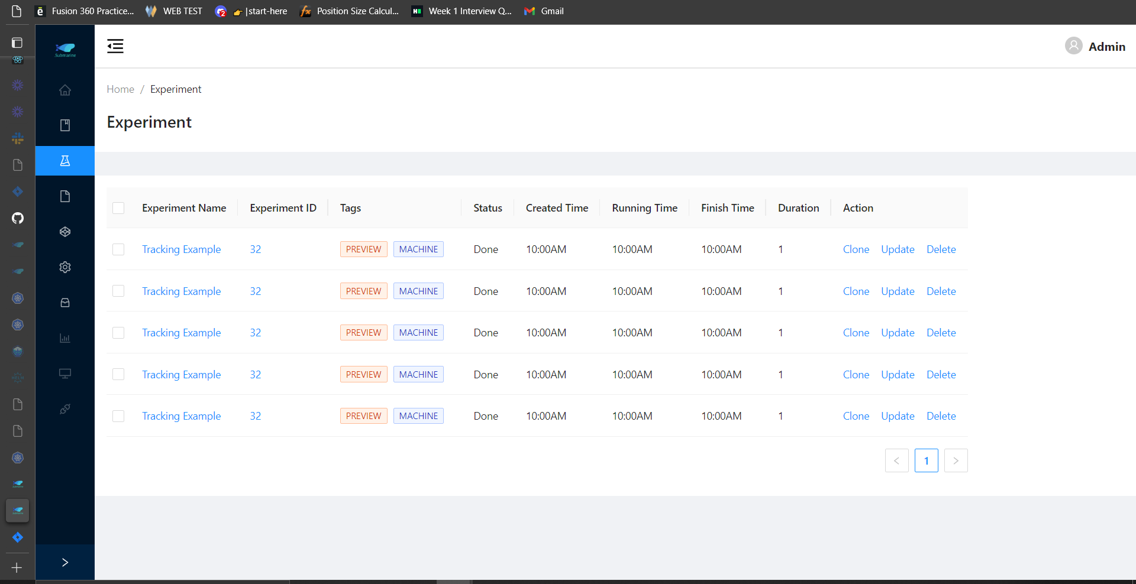Select page 1 in pagination

point(927,460)
